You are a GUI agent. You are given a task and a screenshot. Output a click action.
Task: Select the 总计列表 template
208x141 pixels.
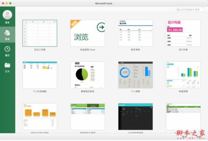[183, 33]
